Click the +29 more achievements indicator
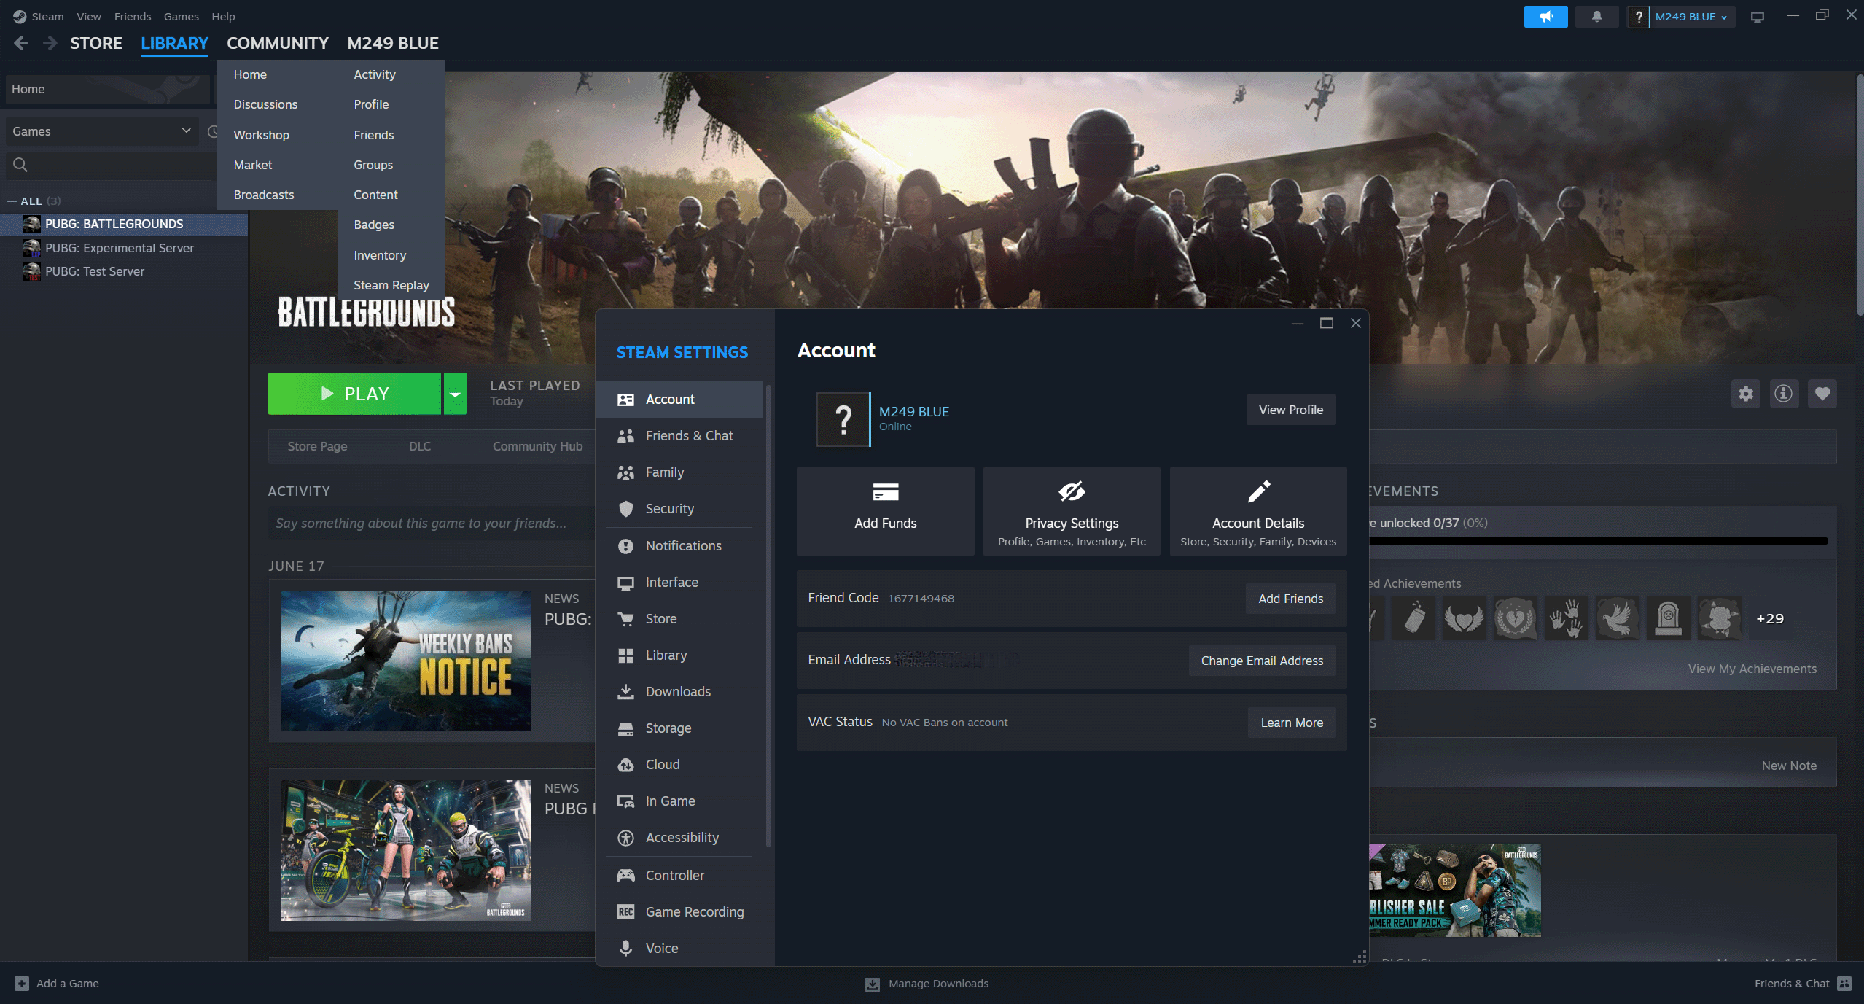1864x1004 pixels. [1770, 618]
